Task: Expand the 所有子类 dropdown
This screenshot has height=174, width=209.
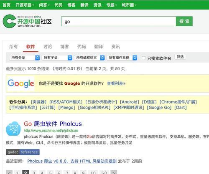Action: (x=57, y=58)
